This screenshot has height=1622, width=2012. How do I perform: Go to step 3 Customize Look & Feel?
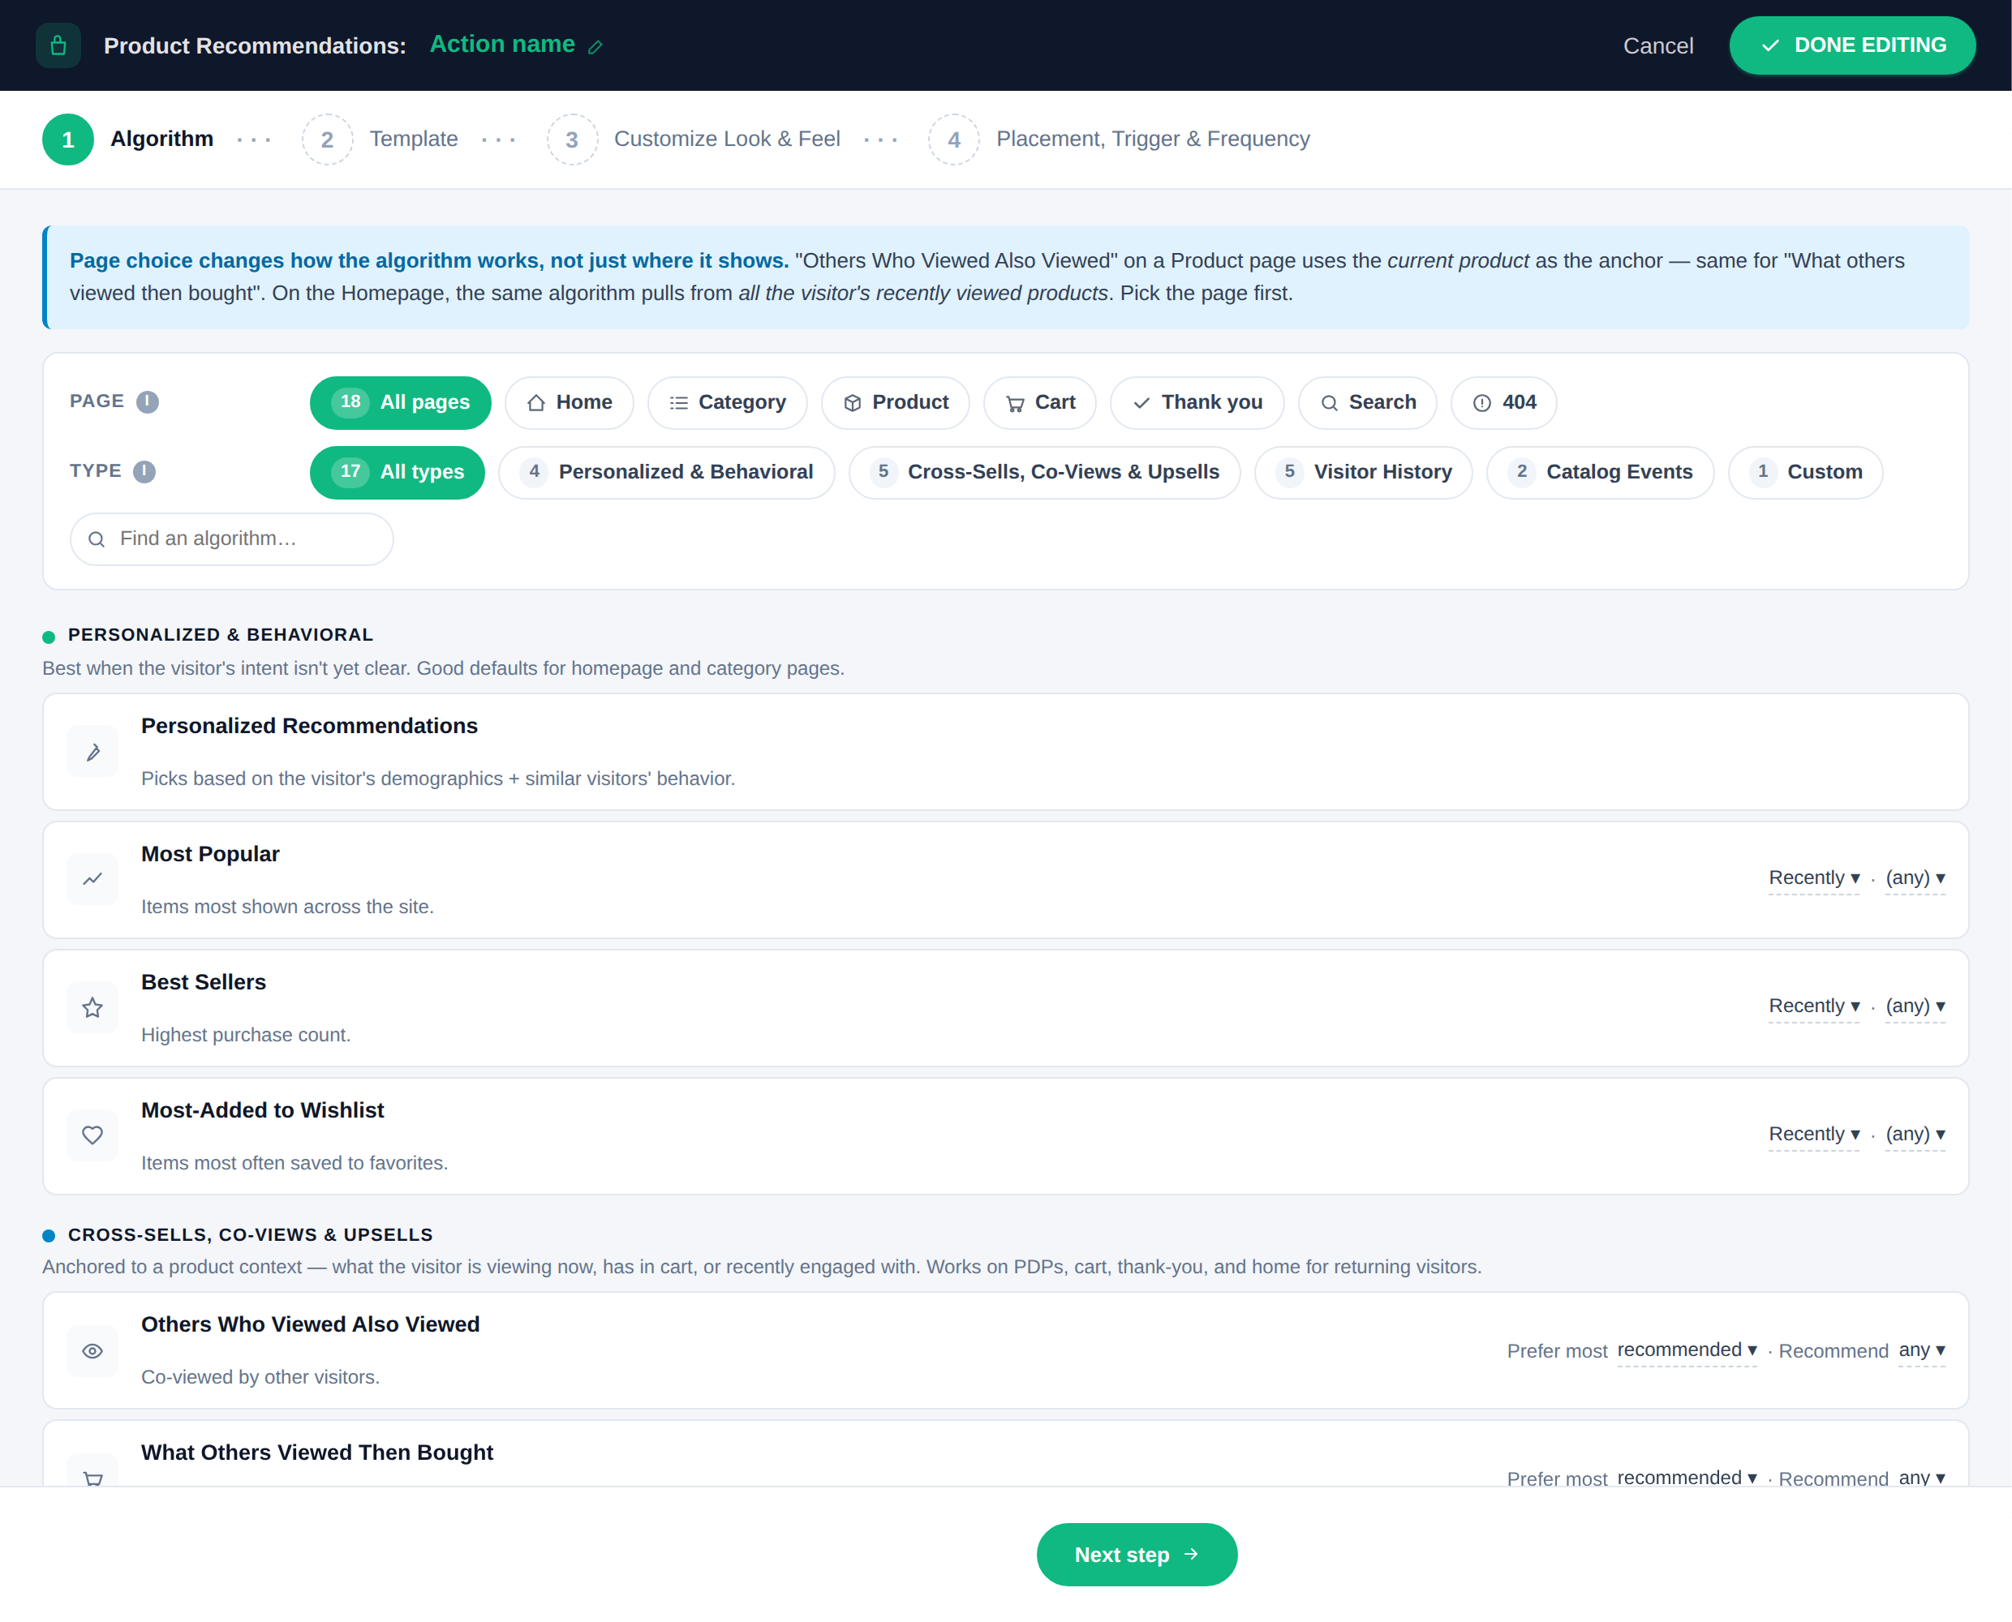[694, 139]
